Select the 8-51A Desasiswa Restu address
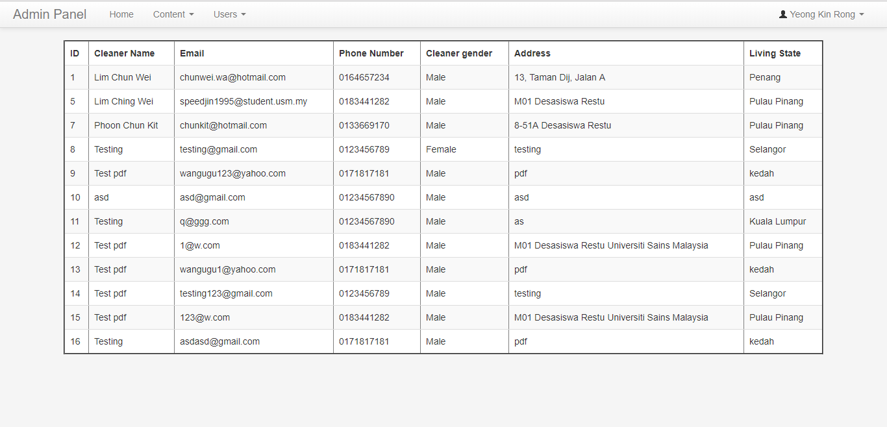The image size is (887, 427). click(562, 125)
